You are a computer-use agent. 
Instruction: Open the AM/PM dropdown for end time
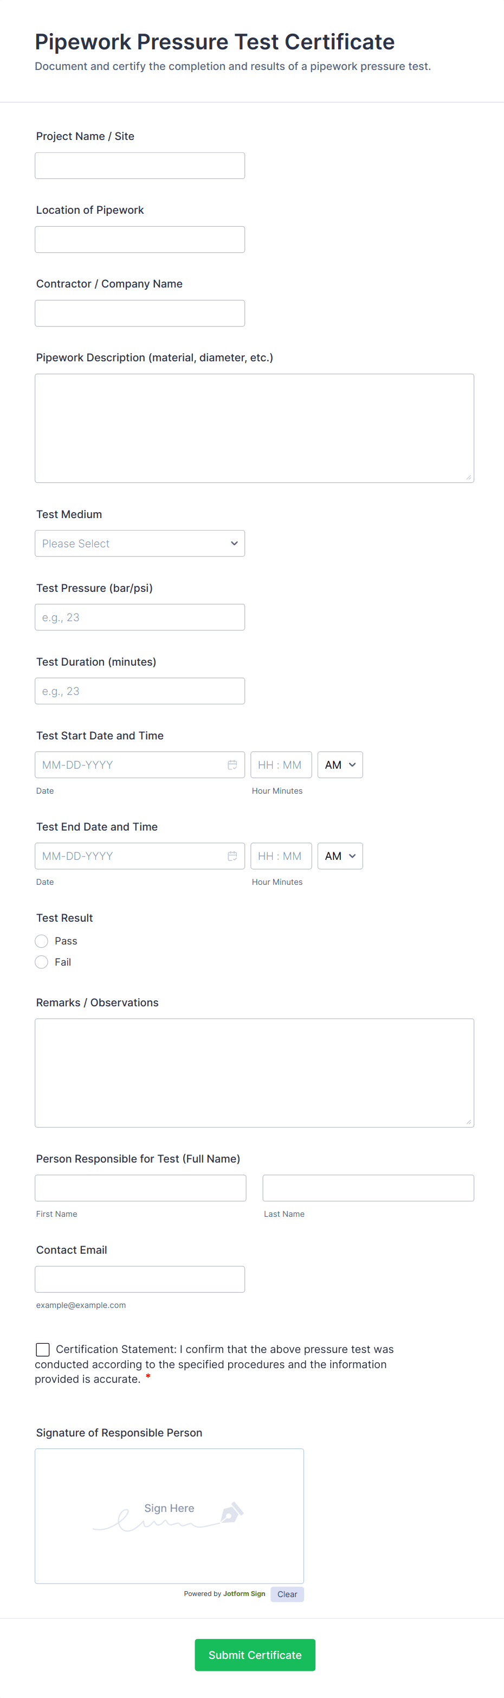point(340,856)
